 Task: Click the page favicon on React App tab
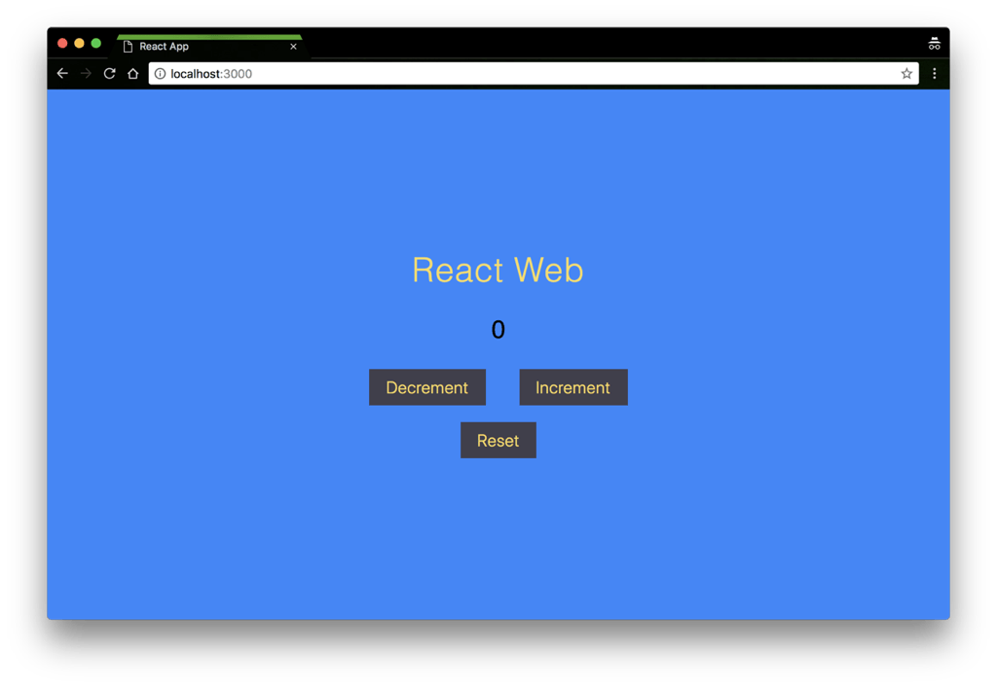pyautogui.click(x=128, y=47)
